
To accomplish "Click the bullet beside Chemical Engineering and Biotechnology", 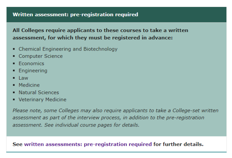I will [x=14, y=49].
